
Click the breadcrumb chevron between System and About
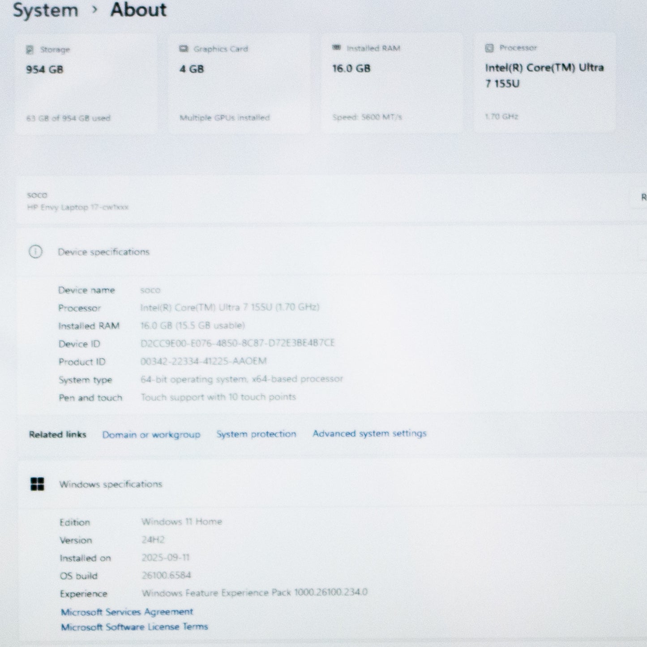pos(94,9)
